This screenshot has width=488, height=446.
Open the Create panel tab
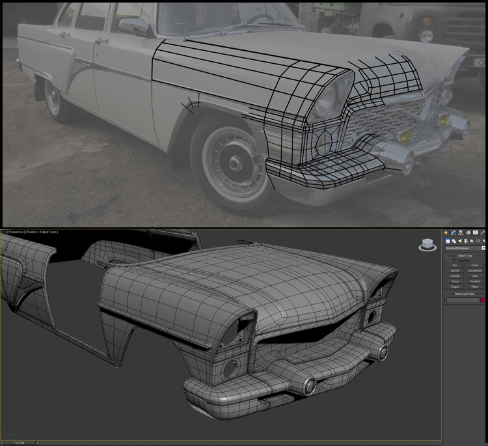pos(447,232)
